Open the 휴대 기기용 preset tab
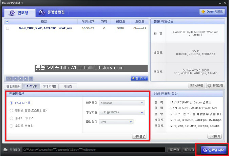Image resolution: width=229 pixels, height=156 pixels. click(50, 86)
